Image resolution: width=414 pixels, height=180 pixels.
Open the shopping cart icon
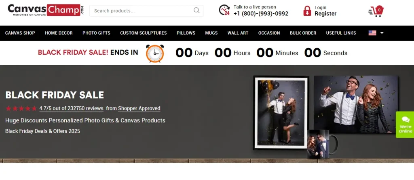click(376, 11)
